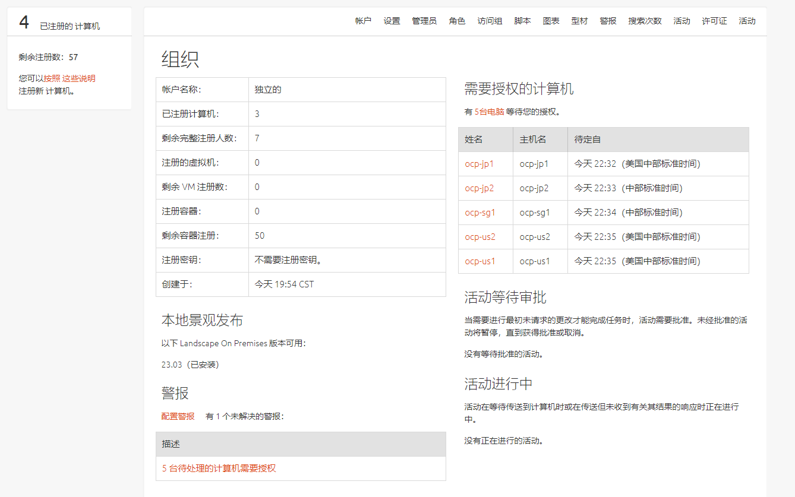The width and height of the screenshot is (795, 497).
Task: Open the 图表 navigation item
Action: [551, 21]
